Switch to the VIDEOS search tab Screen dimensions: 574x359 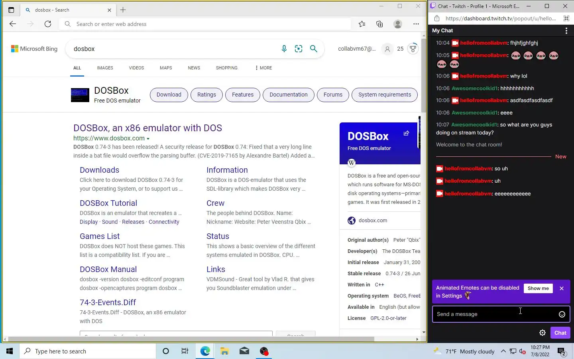136,68
